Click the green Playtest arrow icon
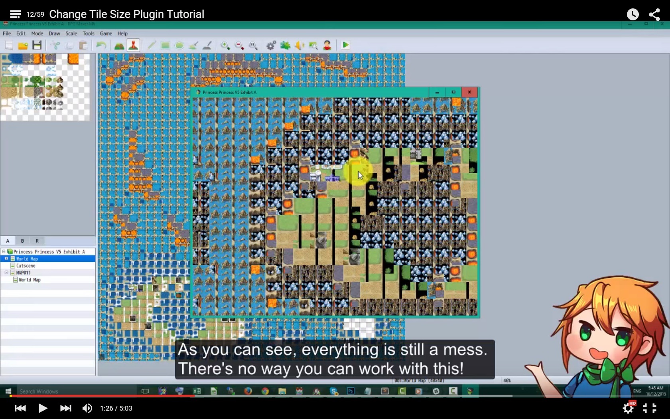 point(346,45)
